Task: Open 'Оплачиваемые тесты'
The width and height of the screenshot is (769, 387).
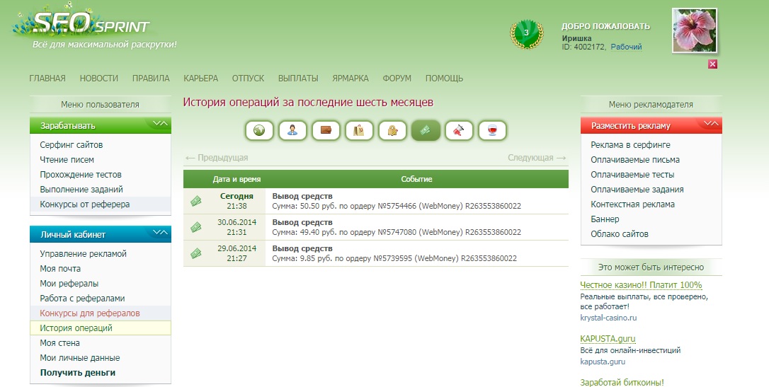Action: pyautogui.click(x=632, y=174)
